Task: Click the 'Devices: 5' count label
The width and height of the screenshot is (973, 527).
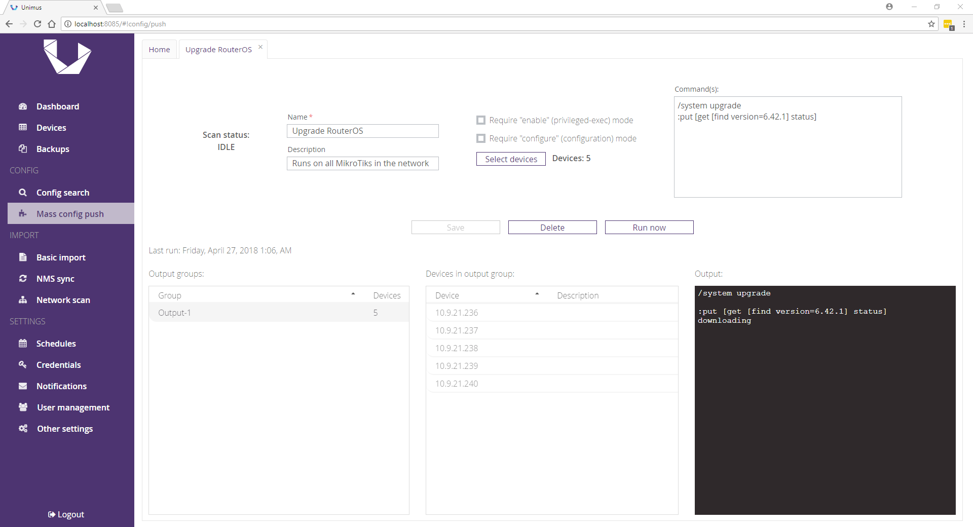Action: [x=571, y=158]
